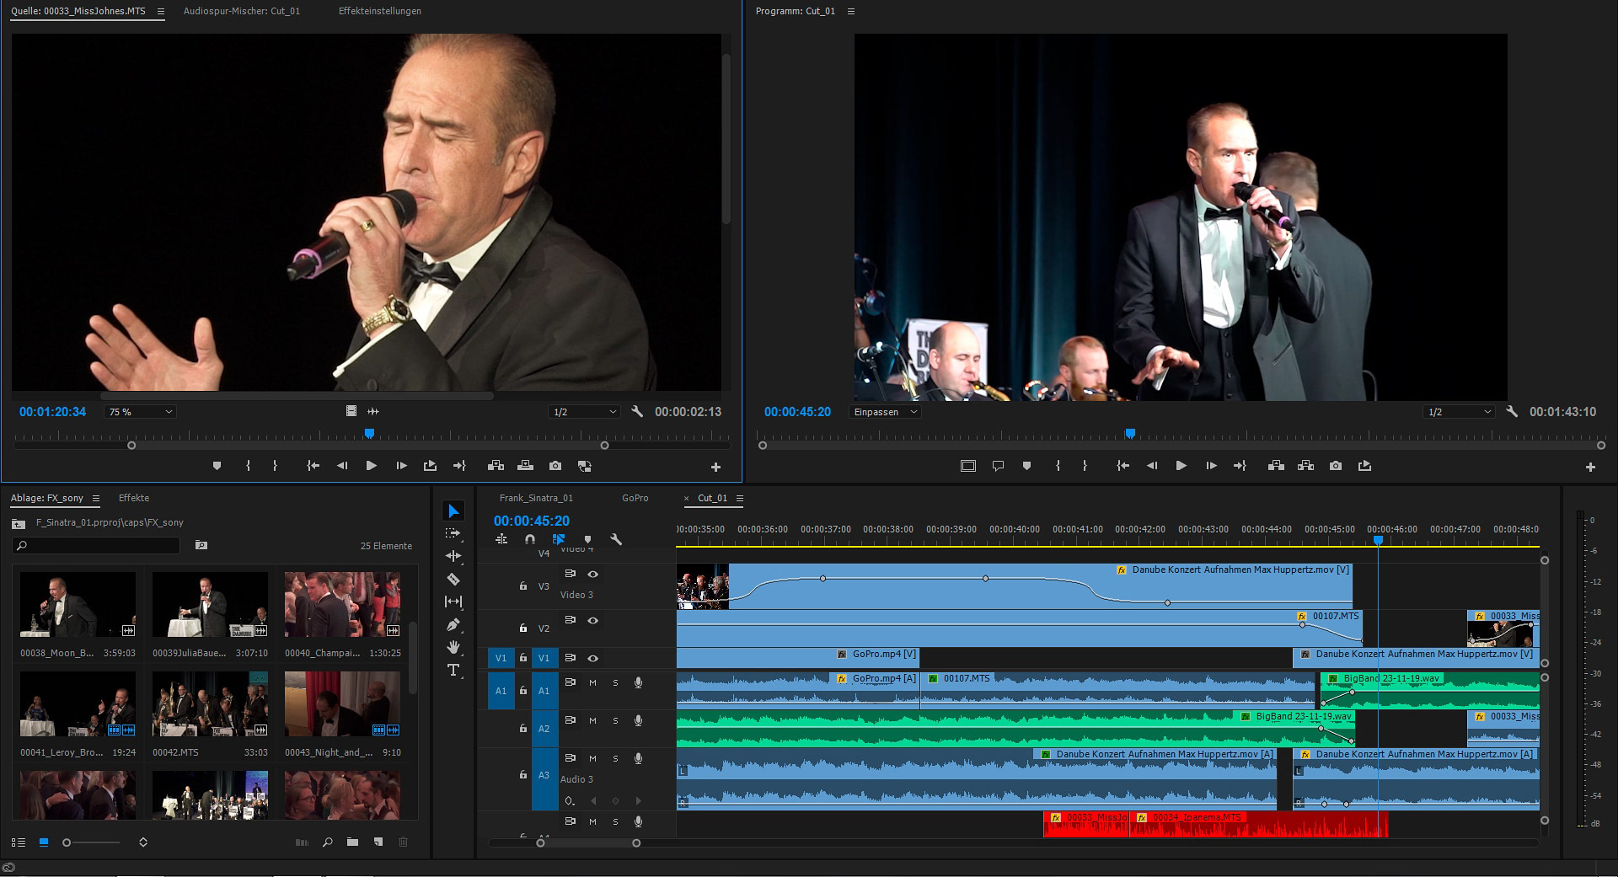
Task: Click Export Frame camera in Source monitor
Action: pyautogui.click(x=555, y=466)
